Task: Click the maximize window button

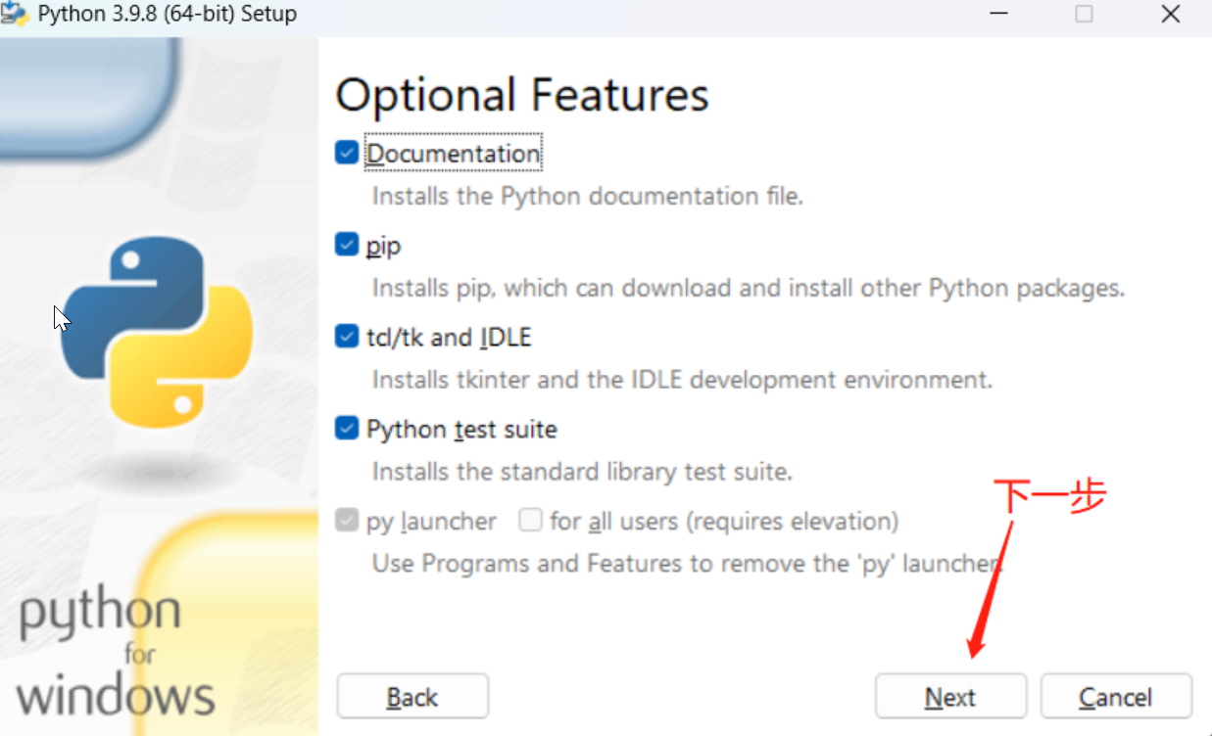Action: (x=1084, y=14)
